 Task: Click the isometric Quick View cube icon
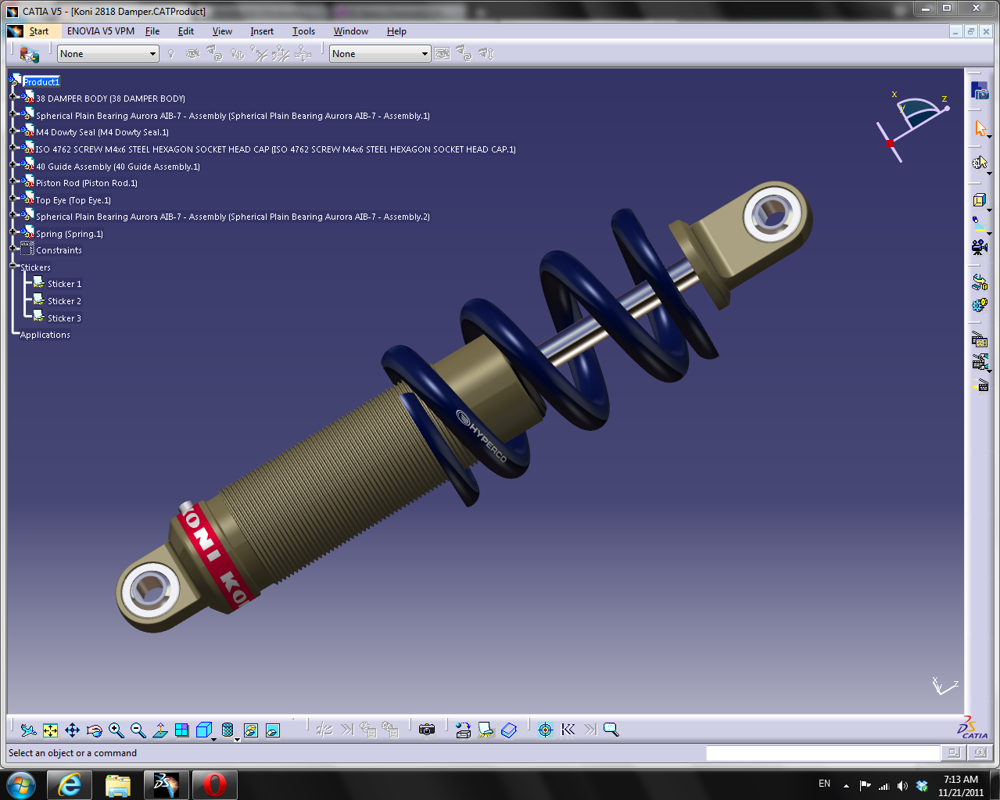pos(203,730)
